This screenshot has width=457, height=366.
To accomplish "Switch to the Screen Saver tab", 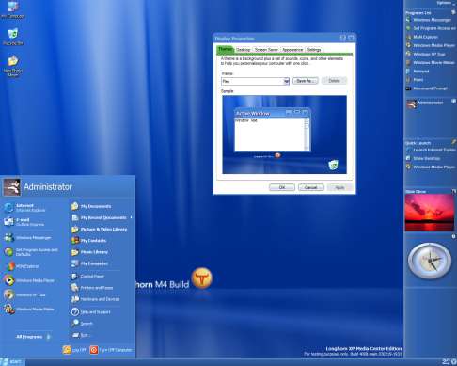I will point(266,50).
